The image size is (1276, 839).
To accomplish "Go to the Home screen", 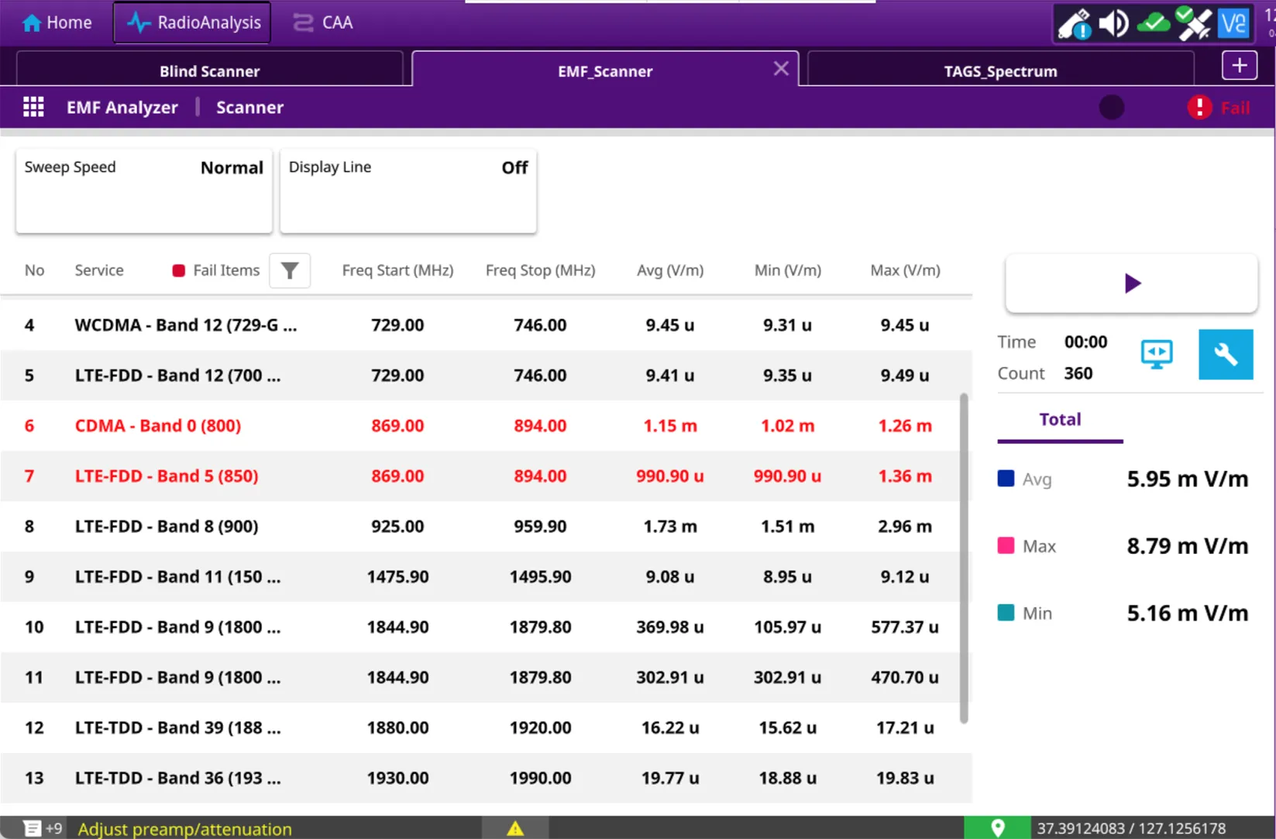I will (x=57, y=22).
